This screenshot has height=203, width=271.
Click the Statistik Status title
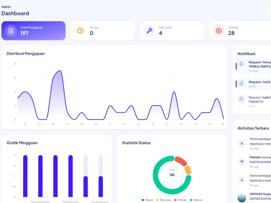136,143
